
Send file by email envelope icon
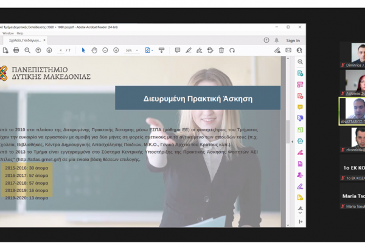click(288, 50)
